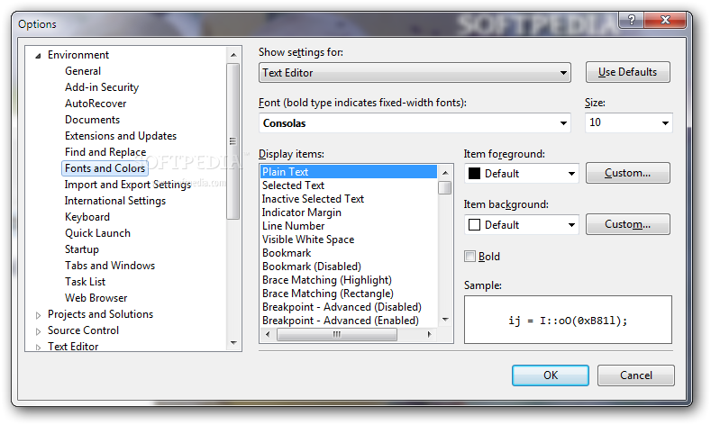Cancel the Options dialog
711x425 pixels.
[635, 375]
